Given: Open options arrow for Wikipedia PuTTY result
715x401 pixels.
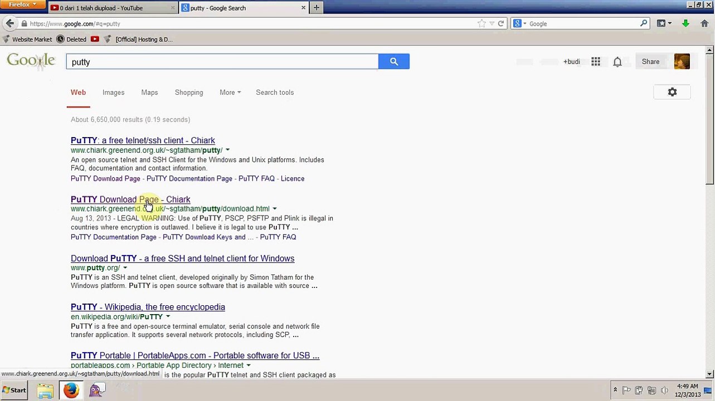Looking at the screenshot, I should pos(168,316).
